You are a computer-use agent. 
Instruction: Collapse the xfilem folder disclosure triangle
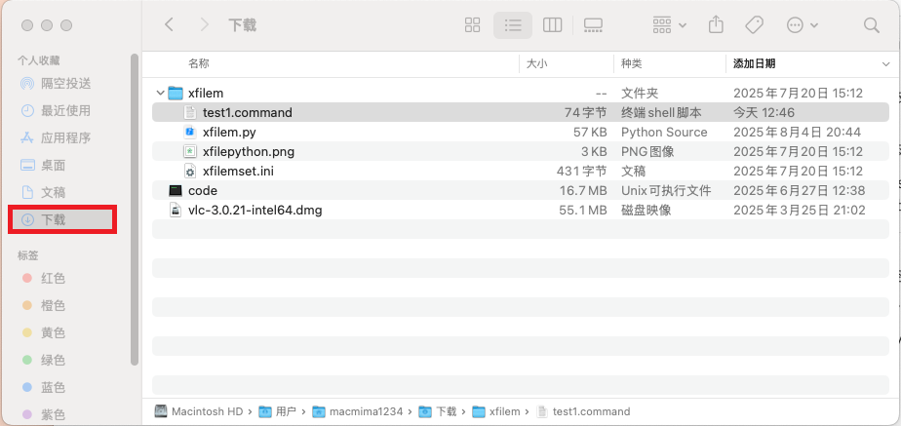point(160,94)
